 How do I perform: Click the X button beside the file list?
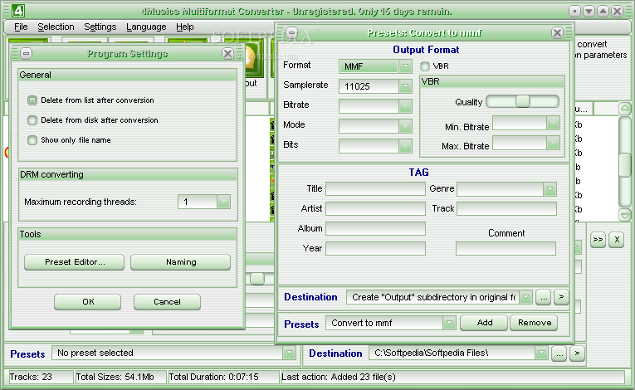tap(616, 239)
